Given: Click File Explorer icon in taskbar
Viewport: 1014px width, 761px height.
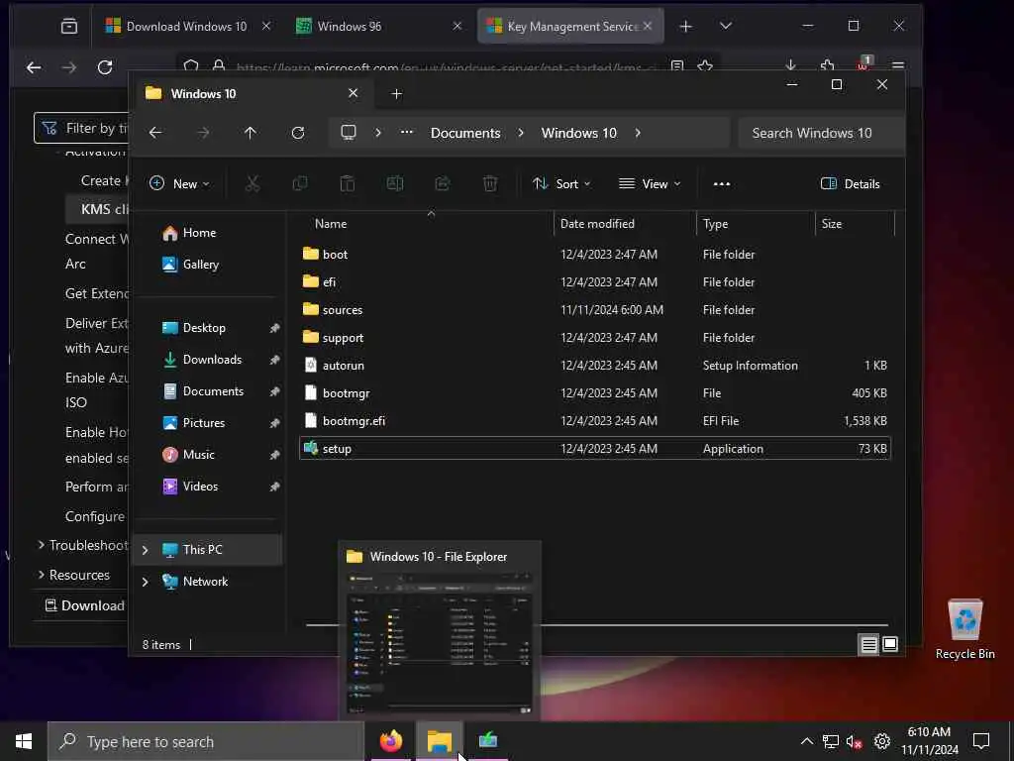Looking at the screenshot, I should [439, 741].
